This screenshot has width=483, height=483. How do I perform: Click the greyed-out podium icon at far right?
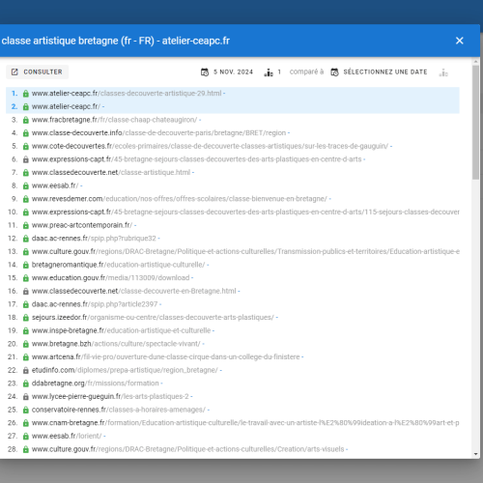coord(443,72)
